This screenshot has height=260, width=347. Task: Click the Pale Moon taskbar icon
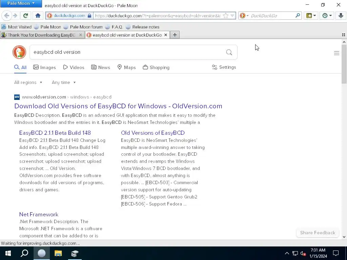42,253
